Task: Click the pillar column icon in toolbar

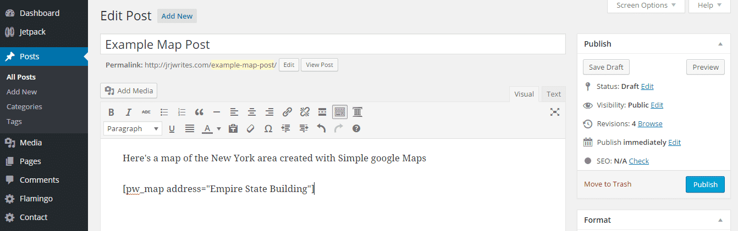Action: [x=357, y=112]
